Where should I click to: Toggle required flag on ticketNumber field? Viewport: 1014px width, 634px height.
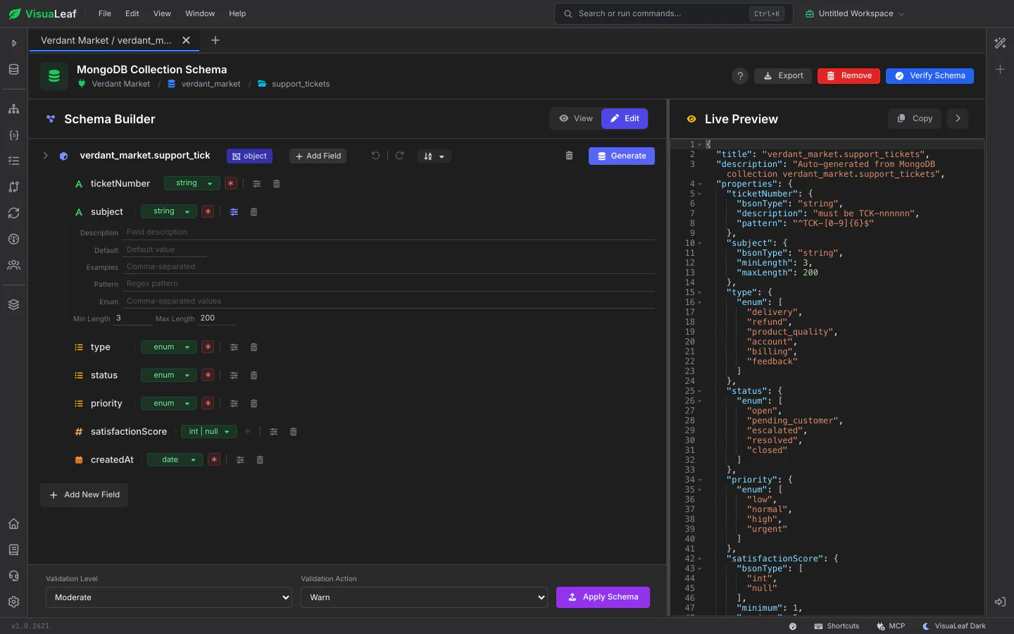pos(231,183)
